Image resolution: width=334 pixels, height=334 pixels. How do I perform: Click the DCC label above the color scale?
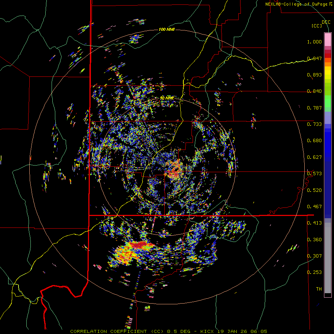326,22
